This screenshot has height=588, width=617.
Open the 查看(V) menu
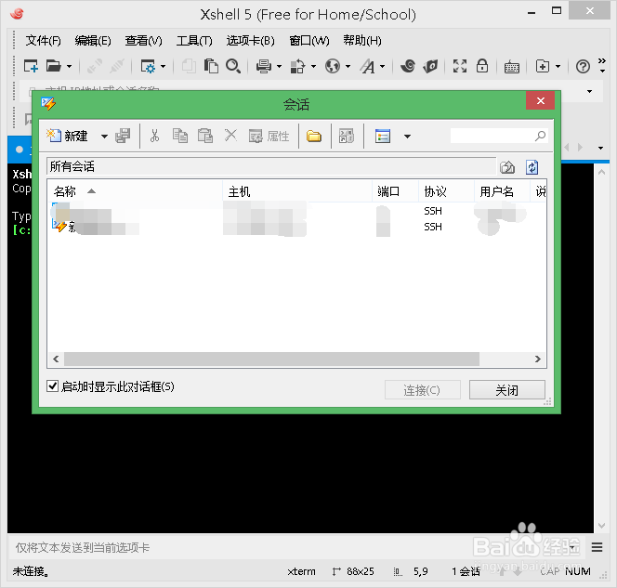point(143,41)
